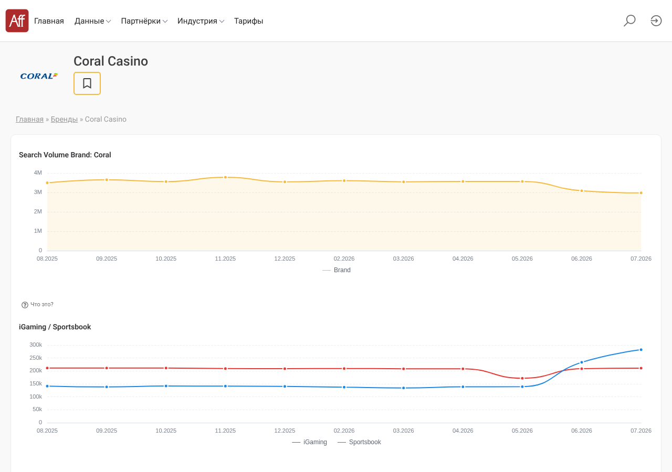Select Brand data point for 06.2026
672x472 pixels.
pos(582,191)
